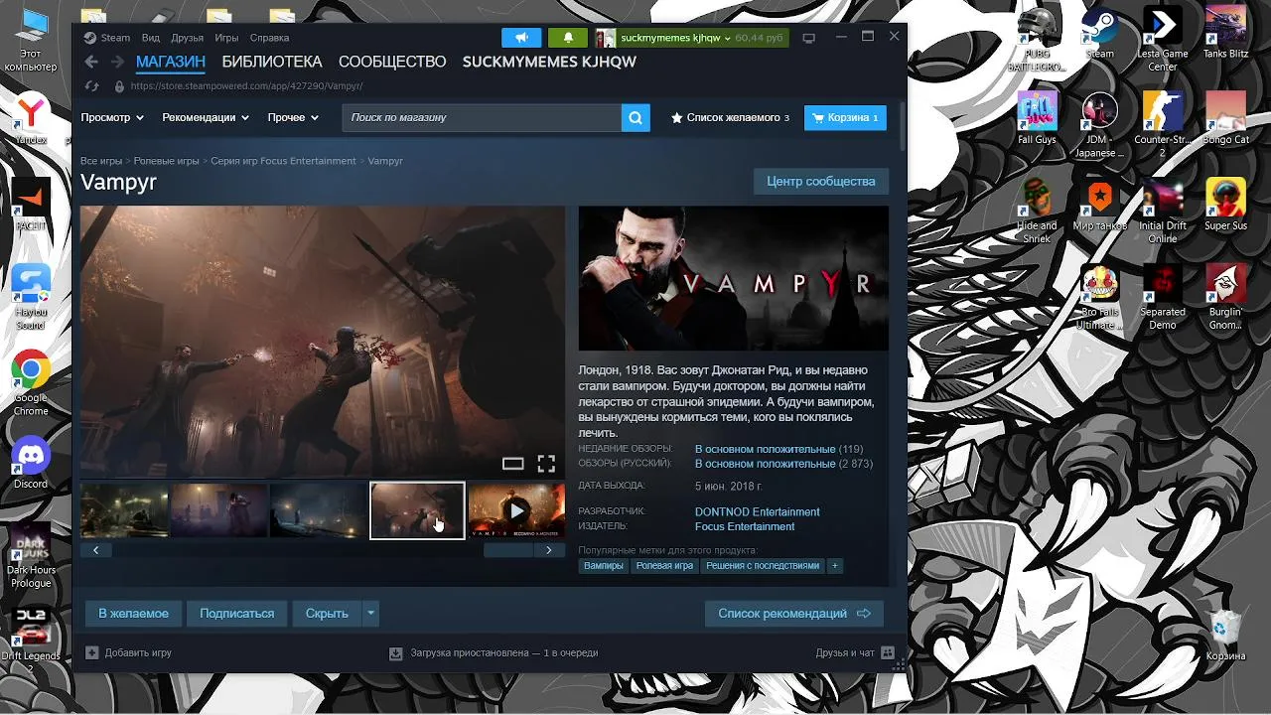The width and height of the screenshot is (1271, 715).
Task: Click the thumbnail strip right arrow
Action: 549,550
